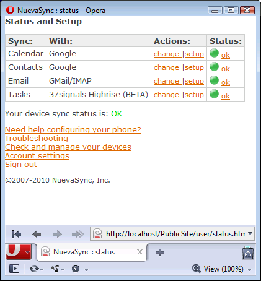Viewport: 261px width, 281px height.
Task: Click the fast forward double-arrow icon
Action: coord(77,234)
